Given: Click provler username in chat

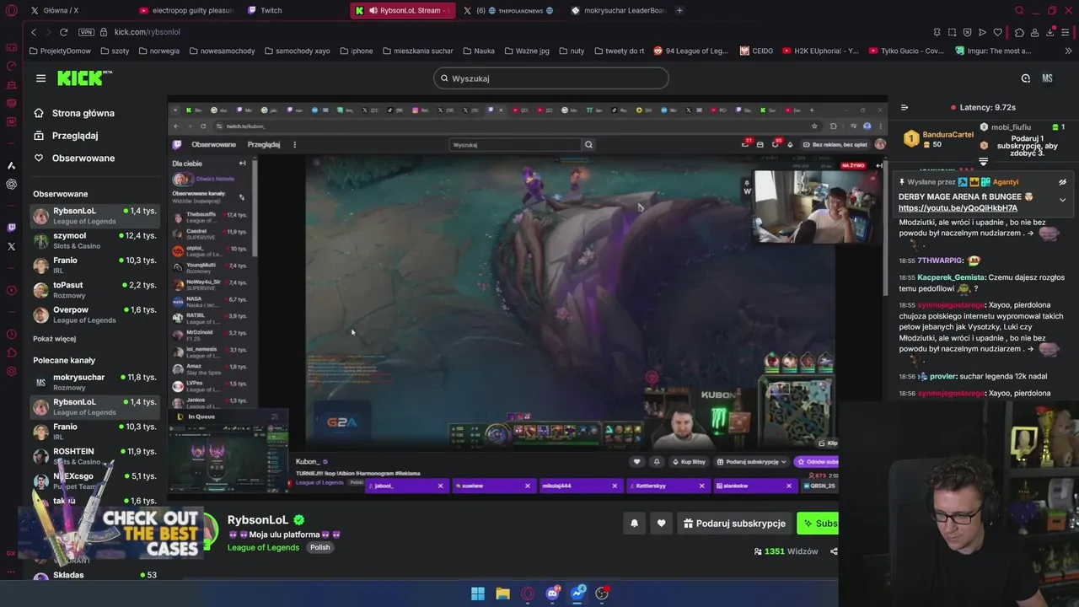Looking at the screenshot, I should point(942,376).
